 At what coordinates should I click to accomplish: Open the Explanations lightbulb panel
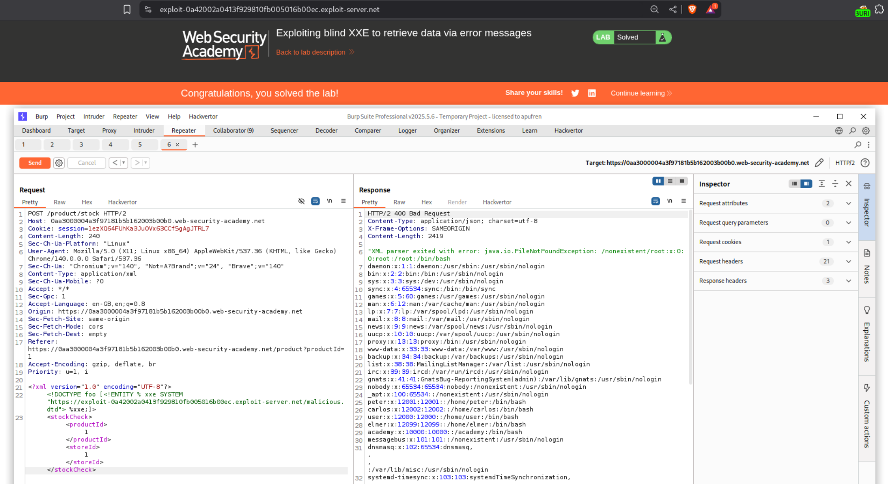(867, 310)
